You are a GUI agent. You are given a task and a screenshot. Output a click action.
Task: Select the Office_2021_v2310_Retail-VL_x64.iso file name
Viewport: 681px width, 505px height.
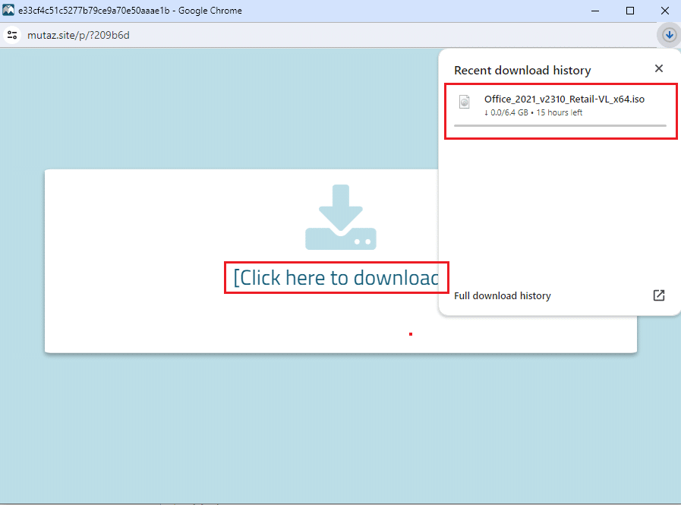point(564,99)
